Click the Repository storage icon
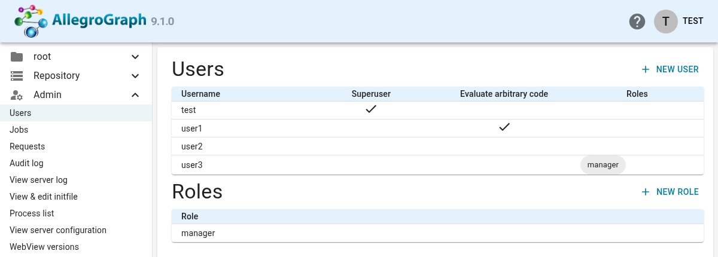Viewport: 718px width, 257px height. pos(17,76)
